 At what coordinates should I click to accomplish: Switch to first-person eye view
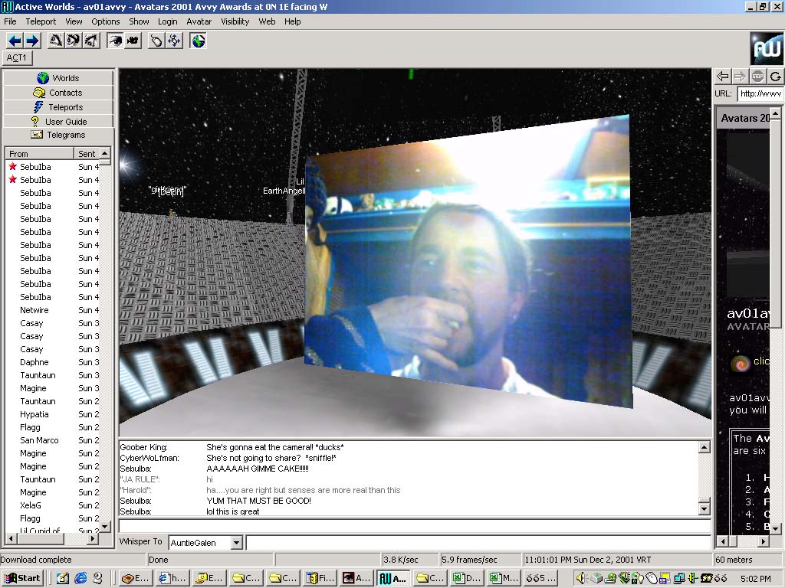point(115,41)
